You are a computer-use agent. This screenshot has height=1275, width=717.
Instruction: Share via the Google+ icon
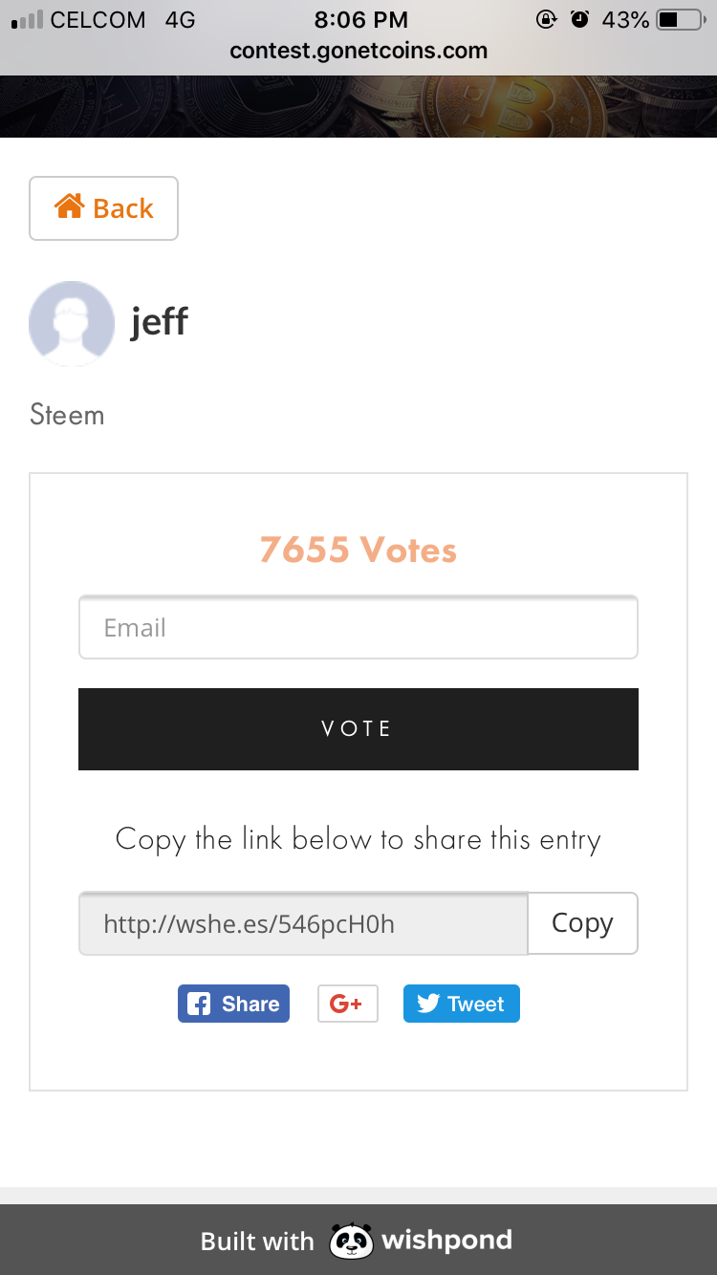(347, 1004)
